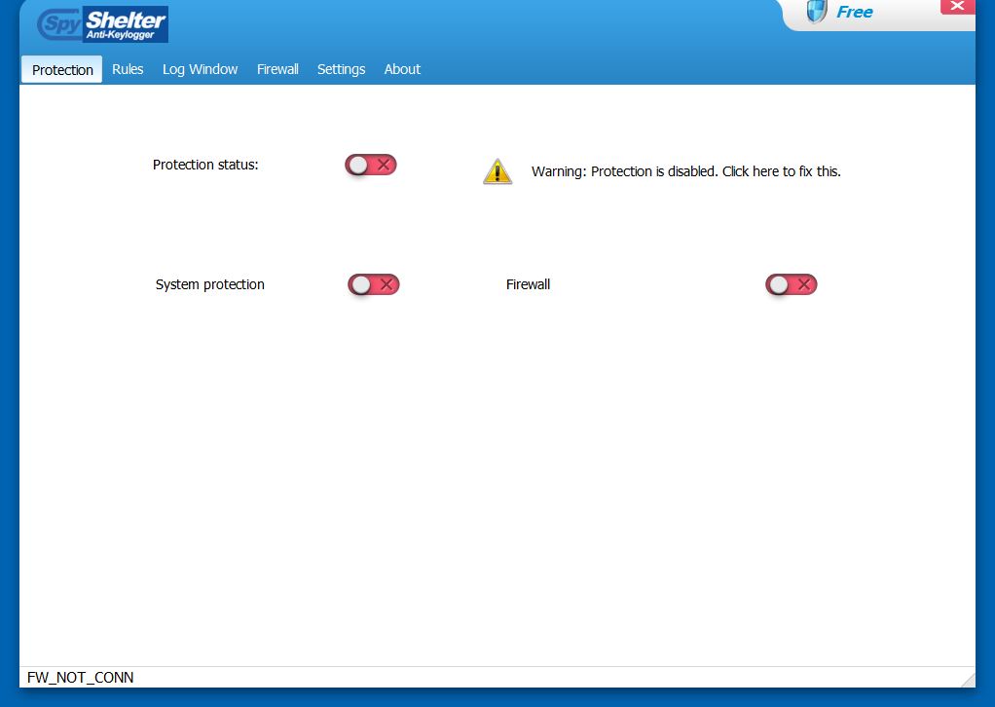Viewport: 995px width, 707px height.
Task: Open the Log Window tab
Action: click(x=200, y=69)
